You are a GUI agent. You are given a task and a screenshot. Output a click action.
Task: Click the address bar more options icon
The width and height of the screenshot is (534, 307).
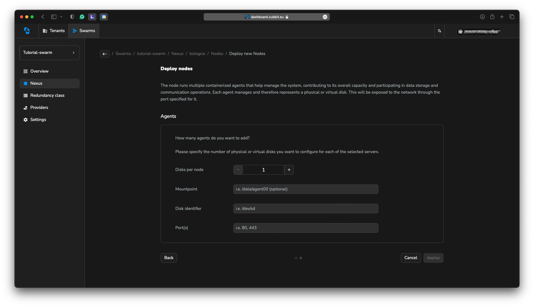tap(325, 17)
